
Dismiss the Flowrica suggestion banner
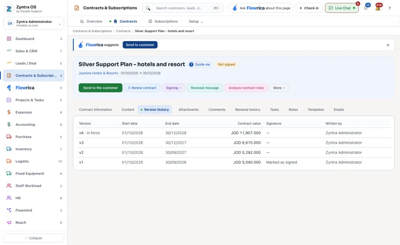[x=388, y=45]
